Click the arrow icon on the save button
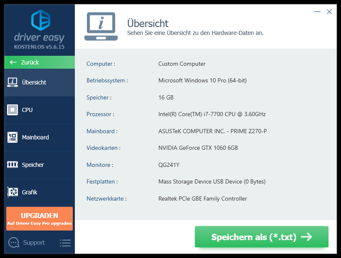This screenshot has width=341, height=258. pyautogui.click(x=306, y=237)
